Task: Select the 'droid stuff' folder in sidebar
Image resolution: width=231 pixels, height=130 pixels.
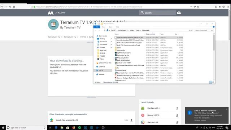Action: 103,50
